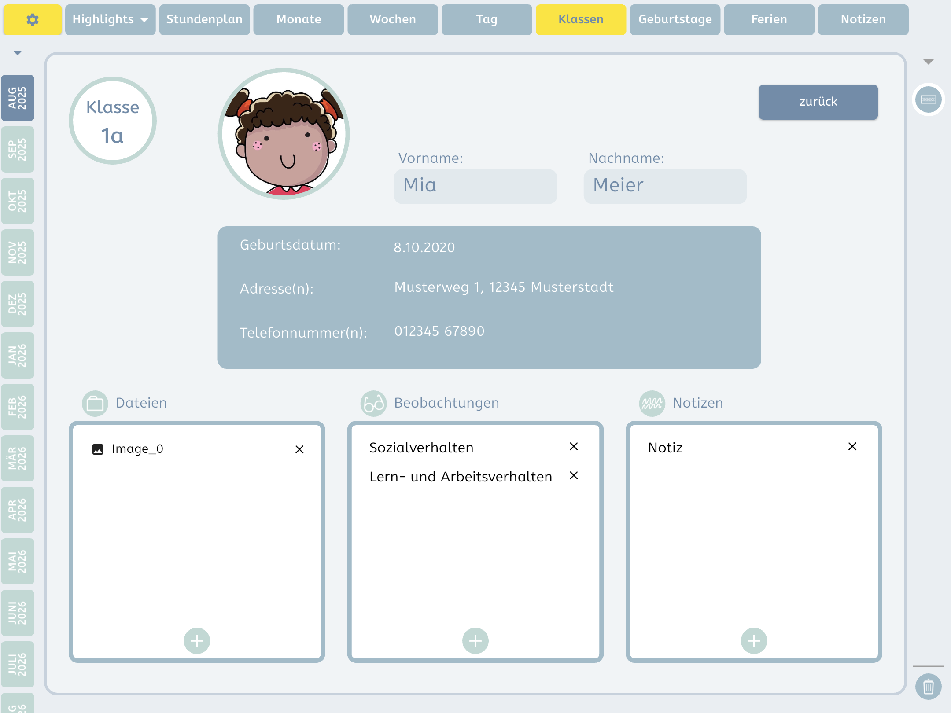Click the phone number 012345 67890
The width and height of the screenshot is (951, 713).
[439, 331]
